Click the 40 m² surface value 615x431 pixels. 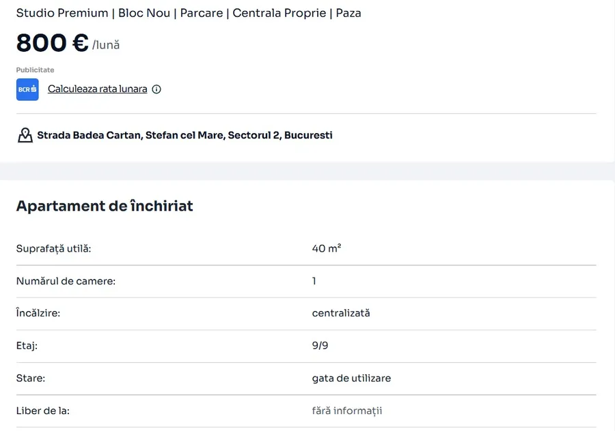click(x=326, y=248)
